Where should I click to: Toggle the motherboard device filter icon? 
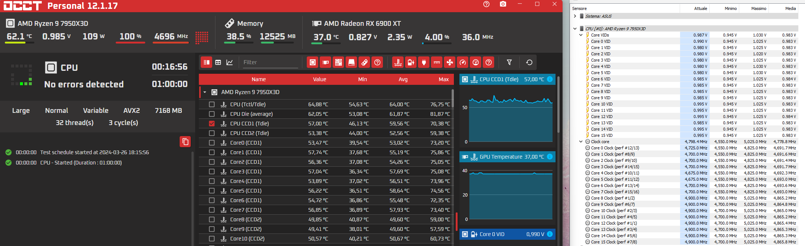(x=339, y=62)
